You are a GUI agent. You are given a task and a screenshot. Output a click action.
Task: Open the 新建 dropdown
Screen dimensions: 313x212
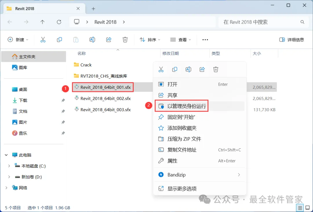(18, 40)
